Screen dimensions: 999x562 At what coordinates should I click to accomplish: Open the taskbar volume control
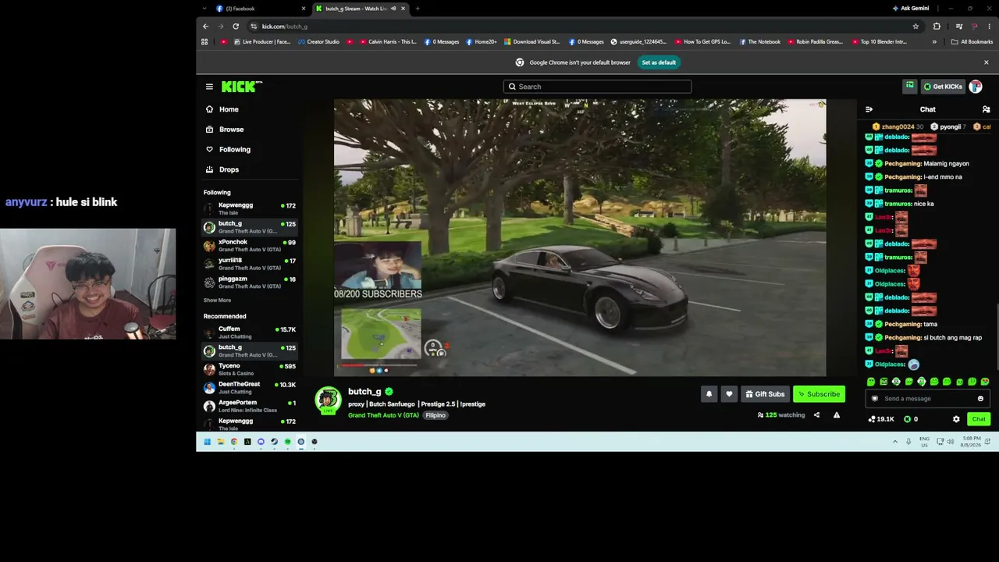point(951,442)
